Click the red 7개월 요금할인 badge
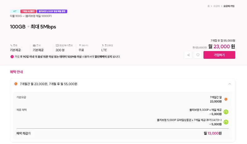Image resolution: width=247 pixels, height=144 pixels. click(28, 11)
